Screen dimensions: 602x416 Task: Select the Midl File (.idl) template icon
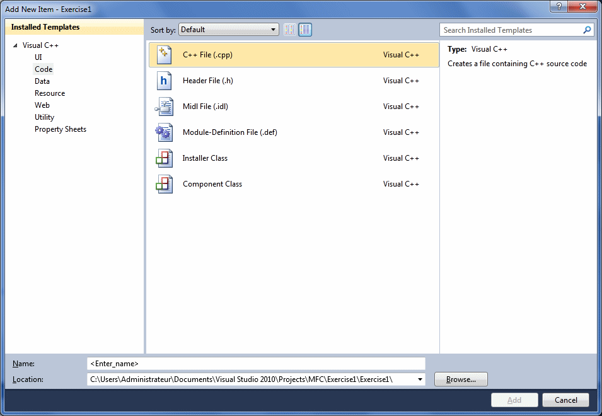tap(164, 106)
